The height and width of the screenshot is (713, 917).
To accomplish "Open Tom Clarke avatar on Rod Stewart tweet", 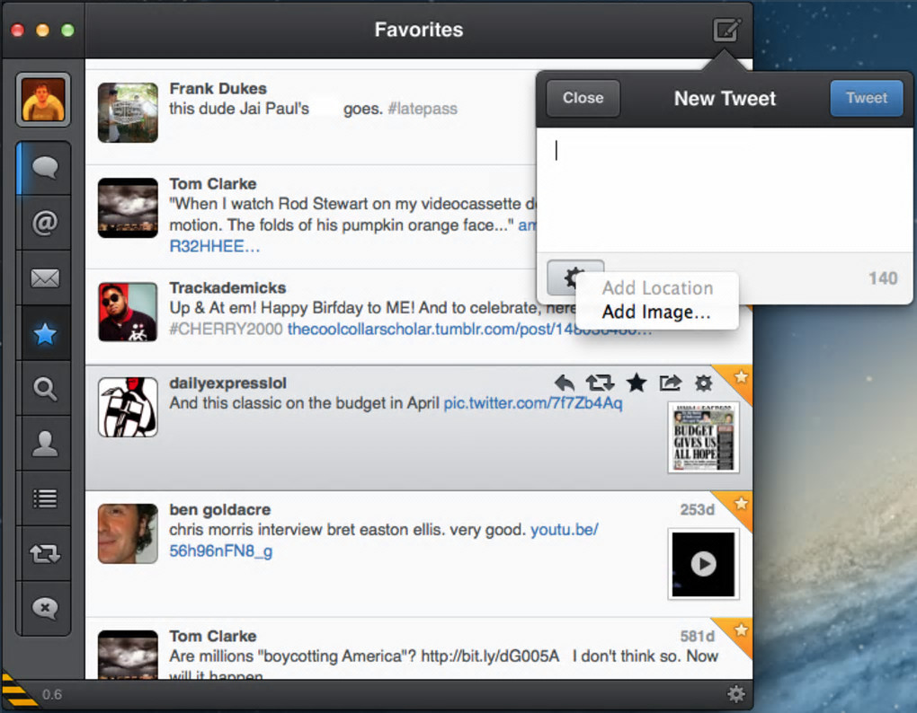I will (x=128, y=208).
